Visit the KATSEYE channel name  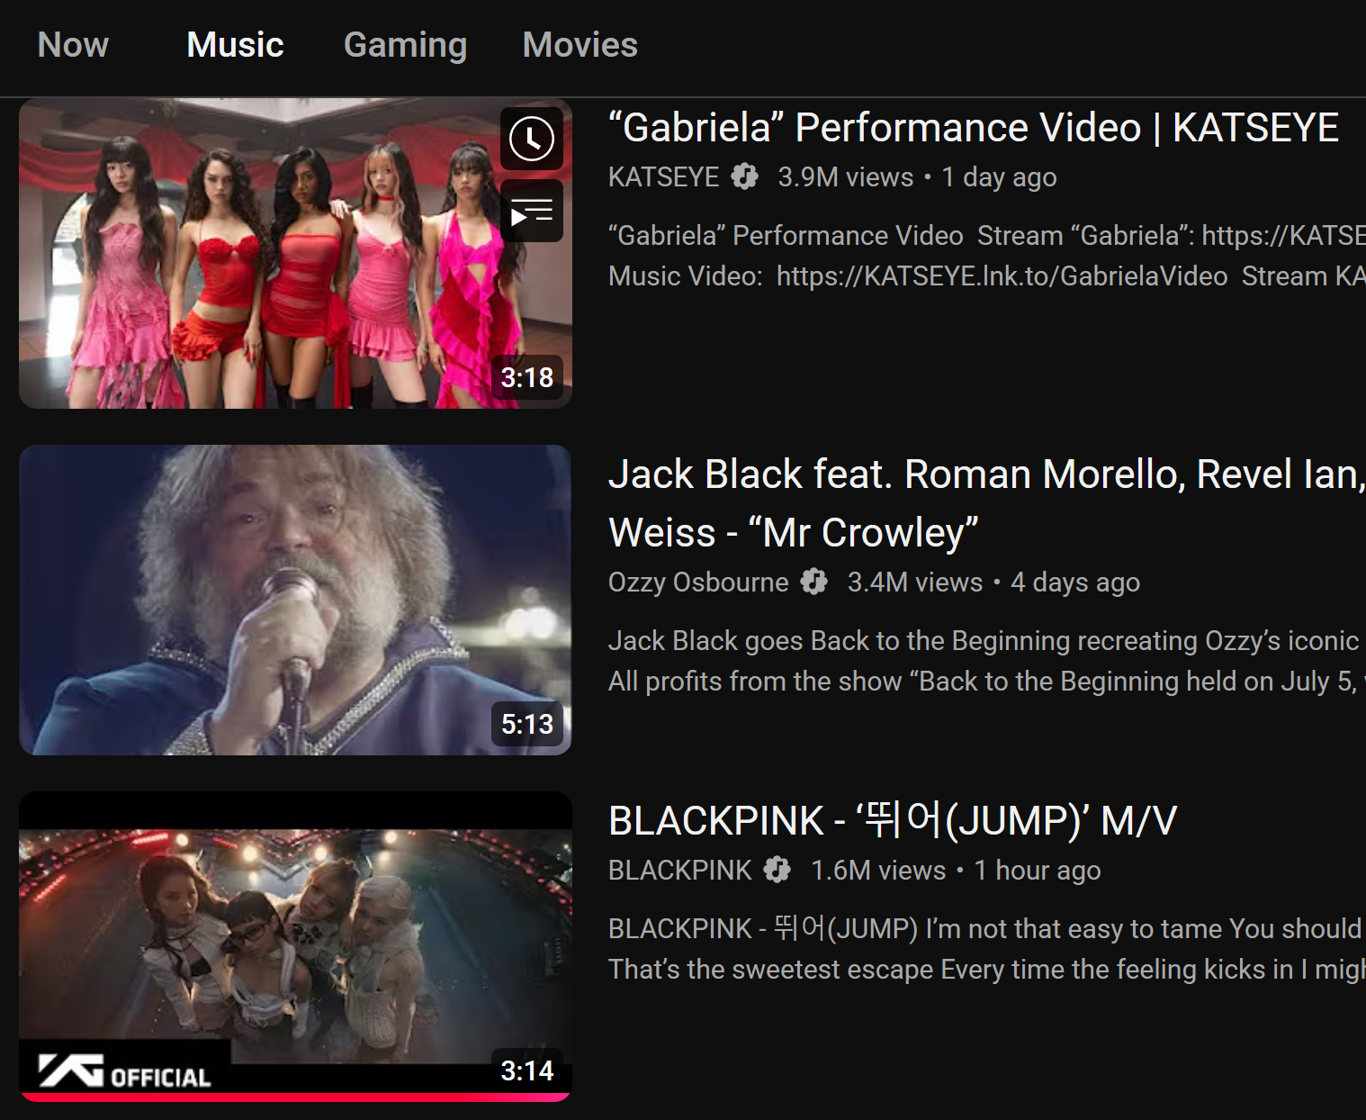click(663, 176)
